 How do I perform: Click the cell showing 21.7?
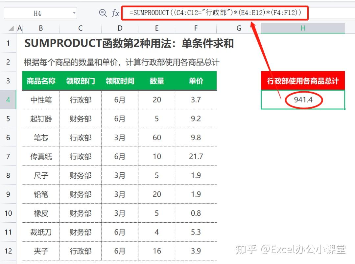(196, 156)
